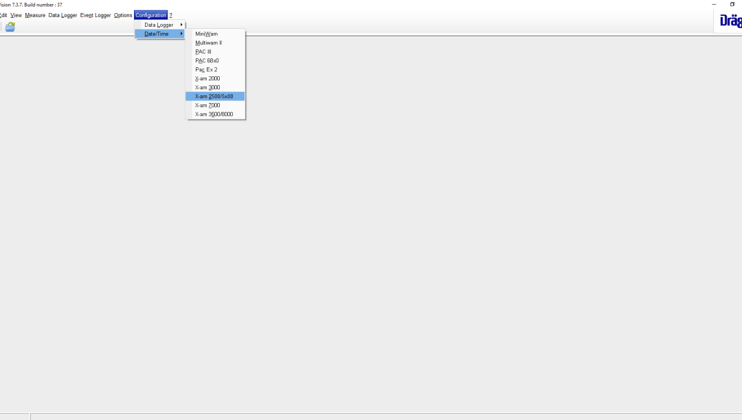
Task: Select X-am 2000 from the submenu
Action: point(207,78)
